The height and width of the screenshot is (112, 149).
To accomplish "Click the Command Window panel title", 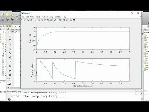I will click(x=14, y=91).
